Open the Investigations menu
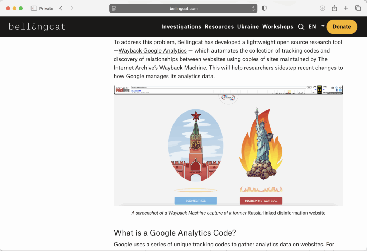The image size is (367, 251). click(181, 27)
